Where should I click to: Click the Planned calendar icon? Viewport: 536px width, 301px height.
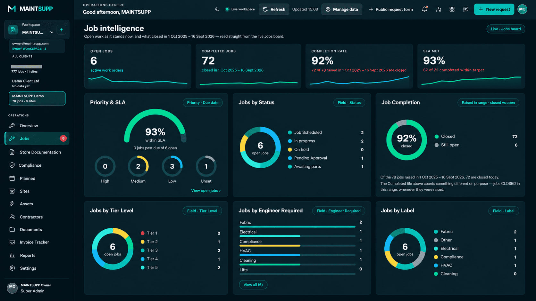tap(12, 178)
